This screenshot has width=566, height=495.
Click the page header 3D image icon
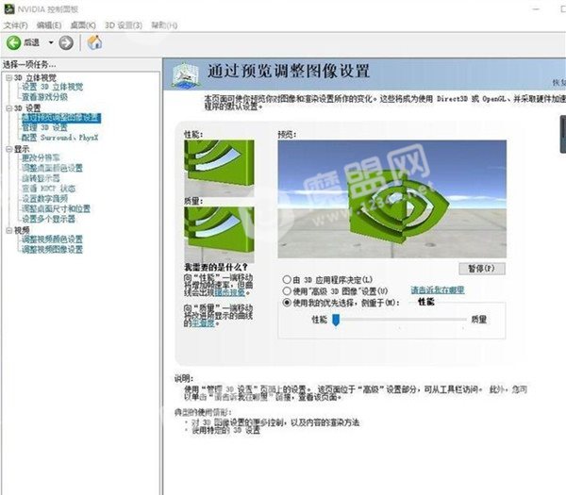tap(185, 74)
